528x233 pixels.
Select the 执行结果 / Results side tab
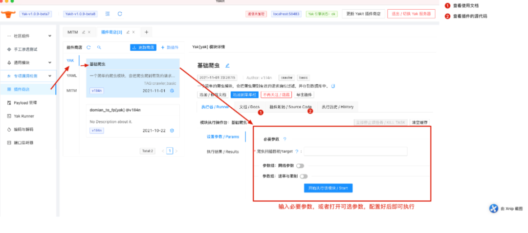pyautogui.click(x=223, y=152)
